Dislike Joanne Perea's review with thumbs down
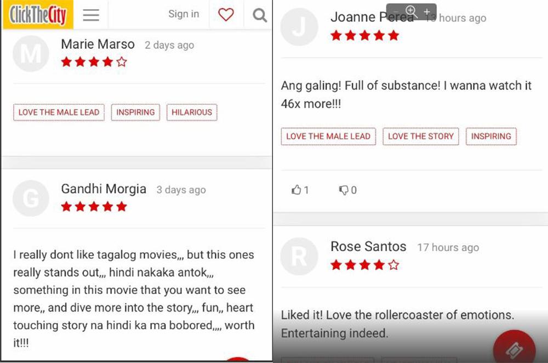The image size is (548, 363). (347, 190)
